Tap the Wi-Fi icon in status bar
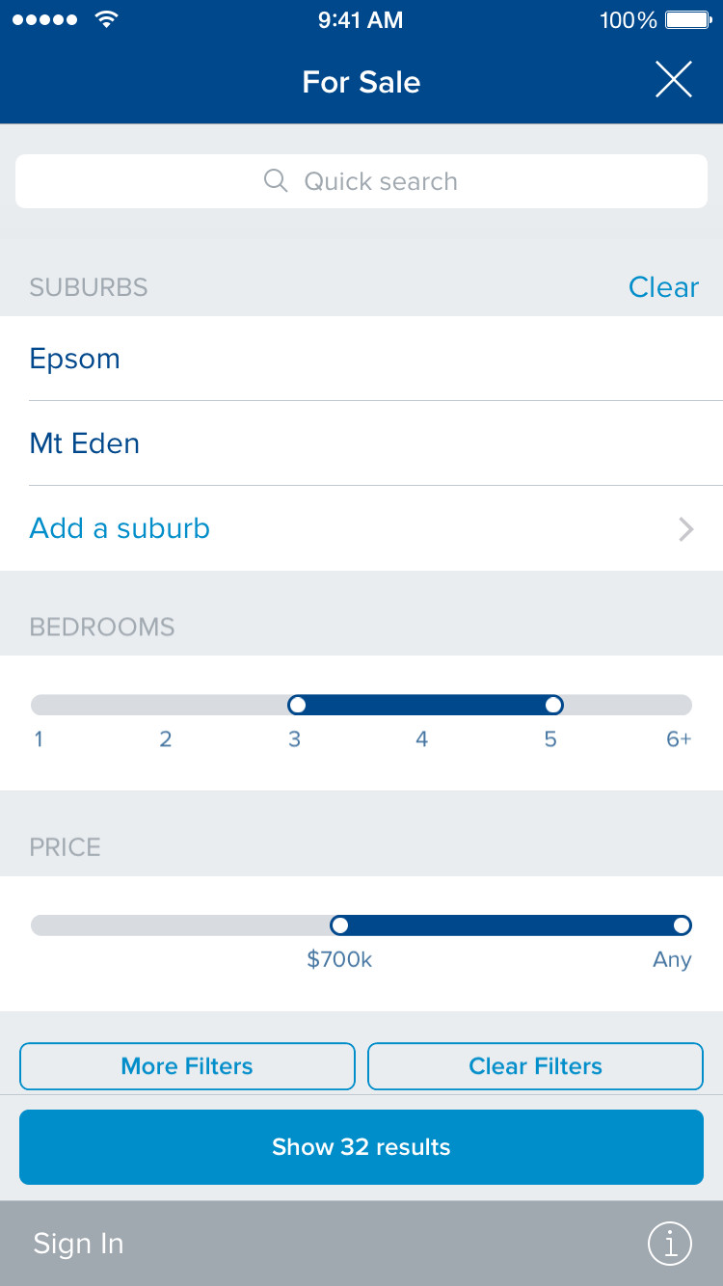 (106, 20)
